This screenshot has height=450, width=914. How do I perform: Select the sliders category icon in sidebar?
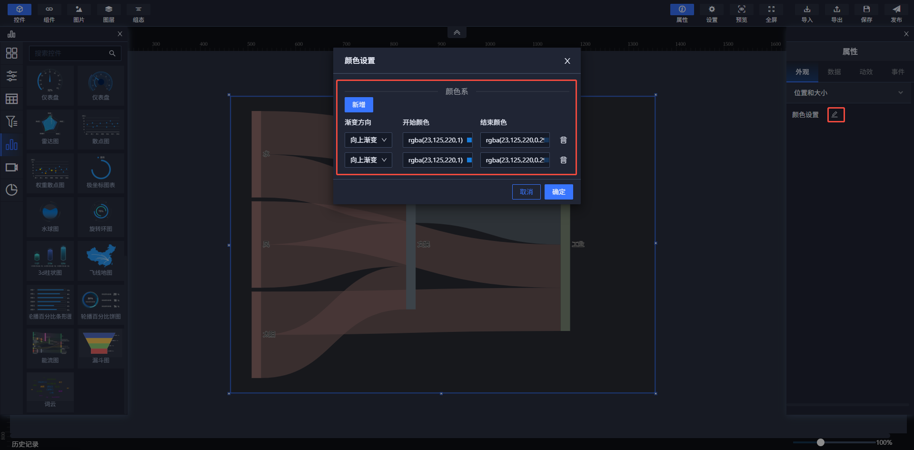(11, 76)
